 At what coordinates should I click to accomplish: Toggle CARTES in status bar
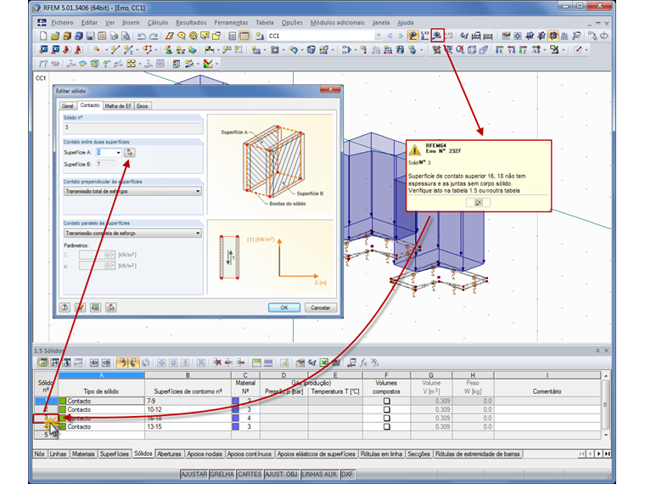250,474
